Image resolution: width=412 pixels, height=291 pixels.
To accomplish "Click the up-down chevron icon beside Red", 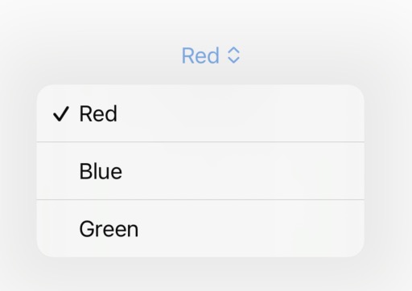I will click(233, 55).
